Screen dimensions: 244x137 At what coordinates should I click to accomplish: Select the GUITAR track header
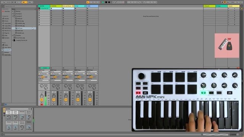point(44,6)
